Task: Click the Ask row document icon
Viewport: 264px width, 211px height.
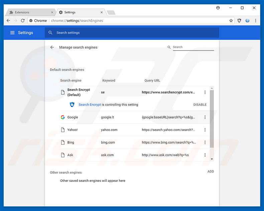Action: 63,155
